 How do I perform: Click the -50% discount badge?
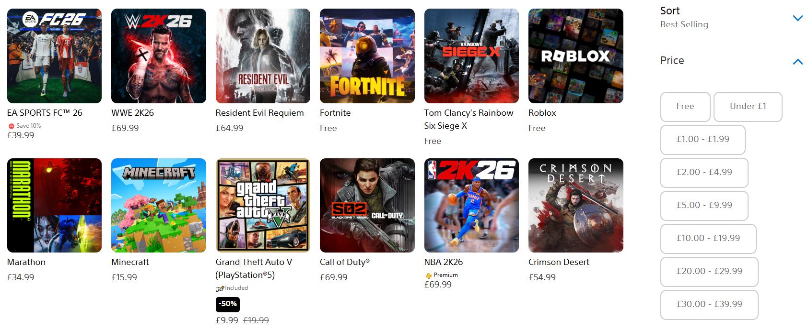coord(227,304)
